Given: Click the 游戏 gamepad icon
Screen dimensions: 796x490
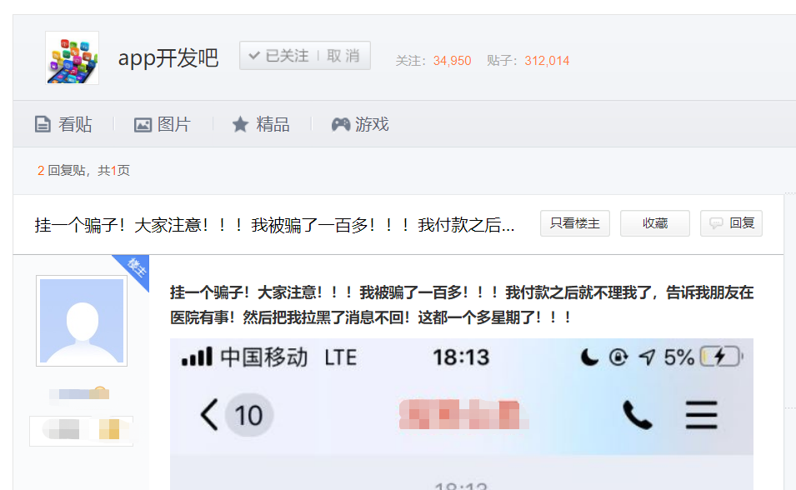Looking at the screenshot, I should pos(340,125).
